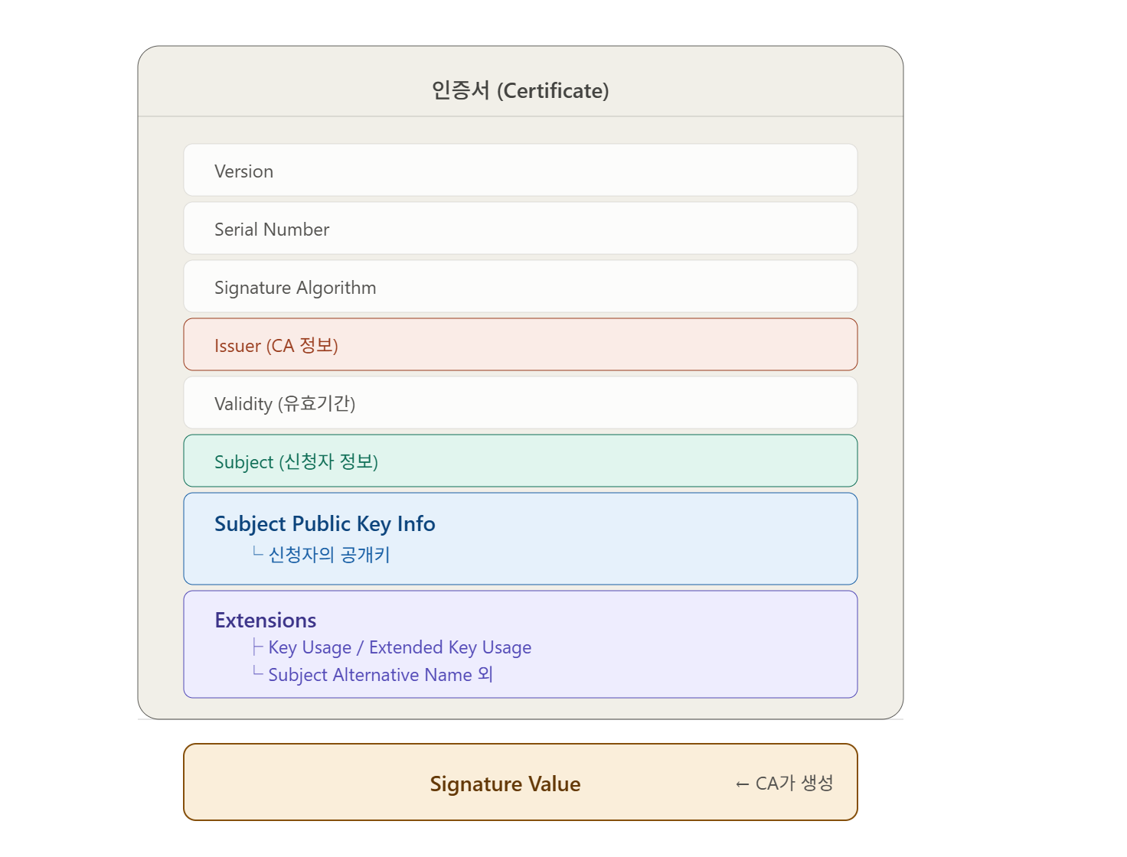Screen dimensions: 1127x857
Task: Click the ← CA가 생성 annotation
Action: (784, 783)
